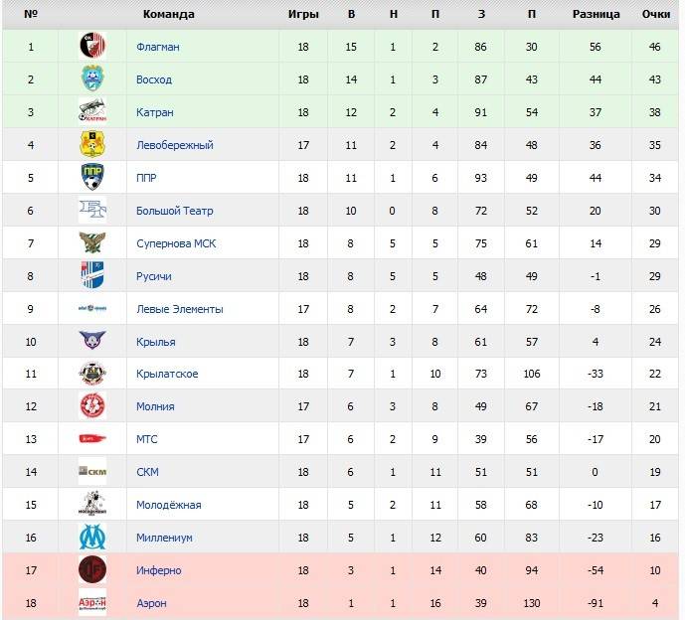Click the Миллениум blue logo icon

[92, 538]
